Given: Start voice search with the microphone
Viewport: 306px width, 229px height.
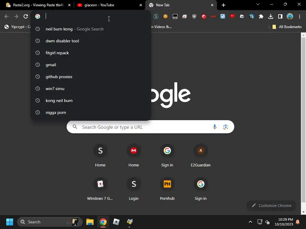Looking at the screenshot, I should [x=215, y=127].
